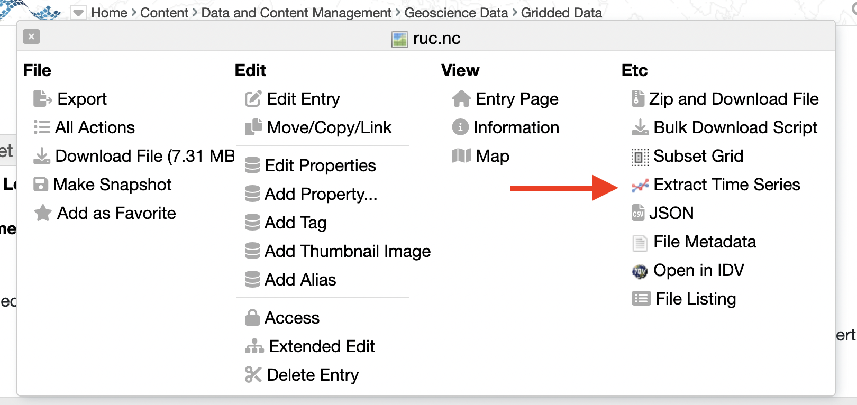Select Add Thumbnail Image option

[x=347, y=251]
